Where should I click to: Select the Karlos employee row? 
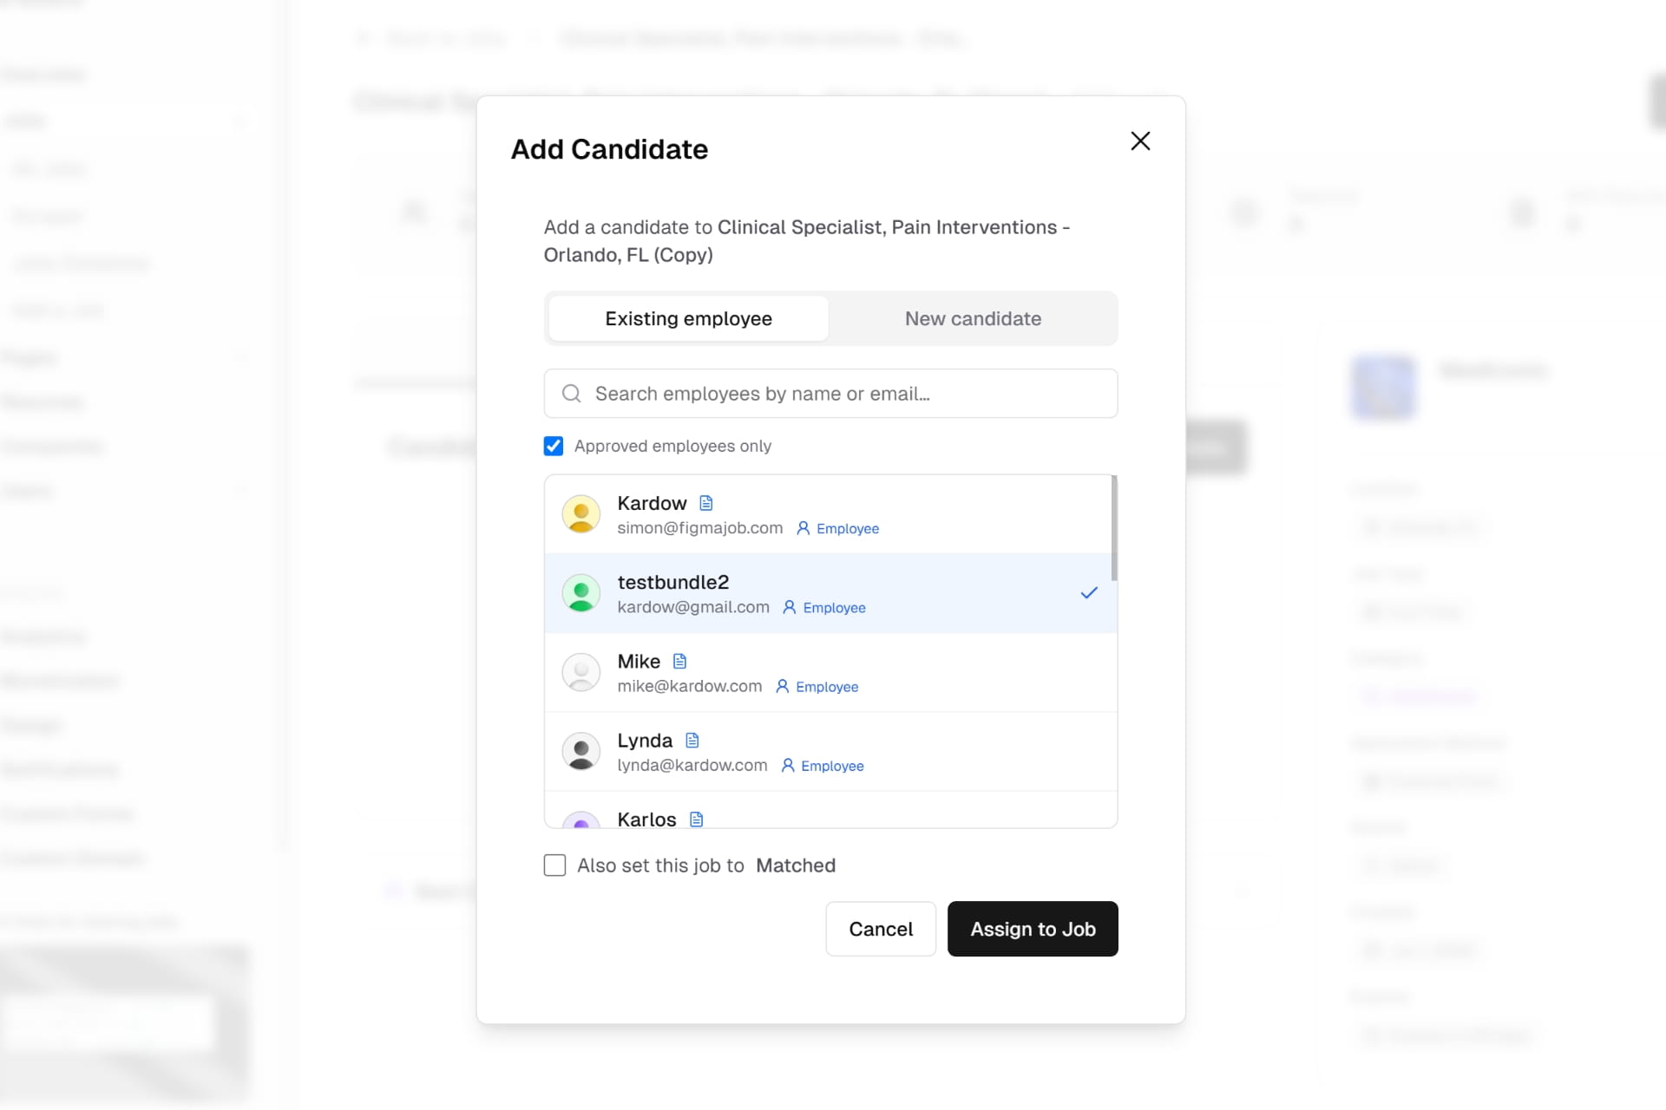(x=830, y=810)
